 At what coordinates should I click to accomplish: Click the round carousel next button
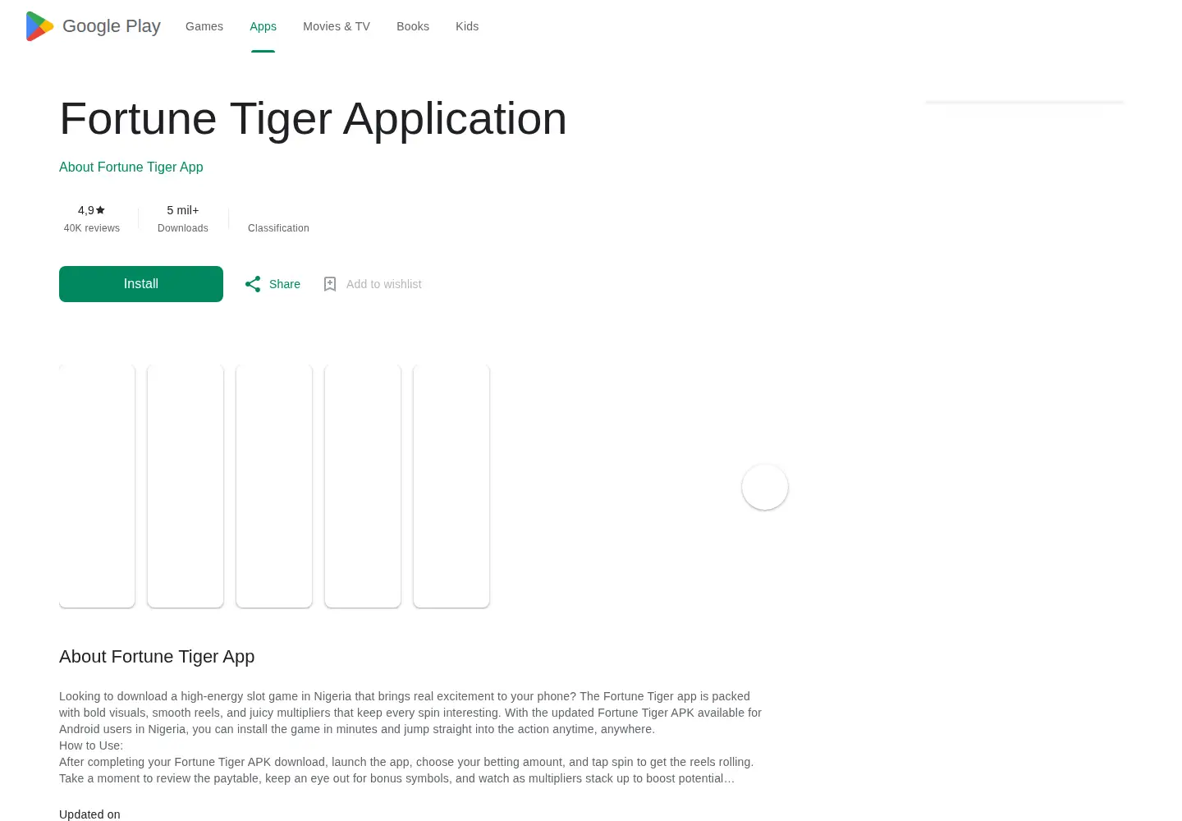765,487
